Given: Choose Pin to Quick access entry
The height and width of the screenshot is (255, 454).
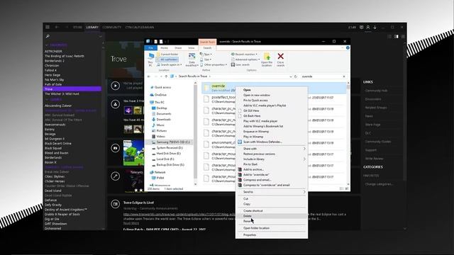Looking at the screenshot, I should pyautogui.click(x=272, y=101).
